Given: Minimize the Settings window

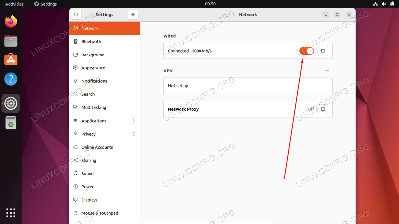Looking at the screenshot, I should (x=326, y=15).
